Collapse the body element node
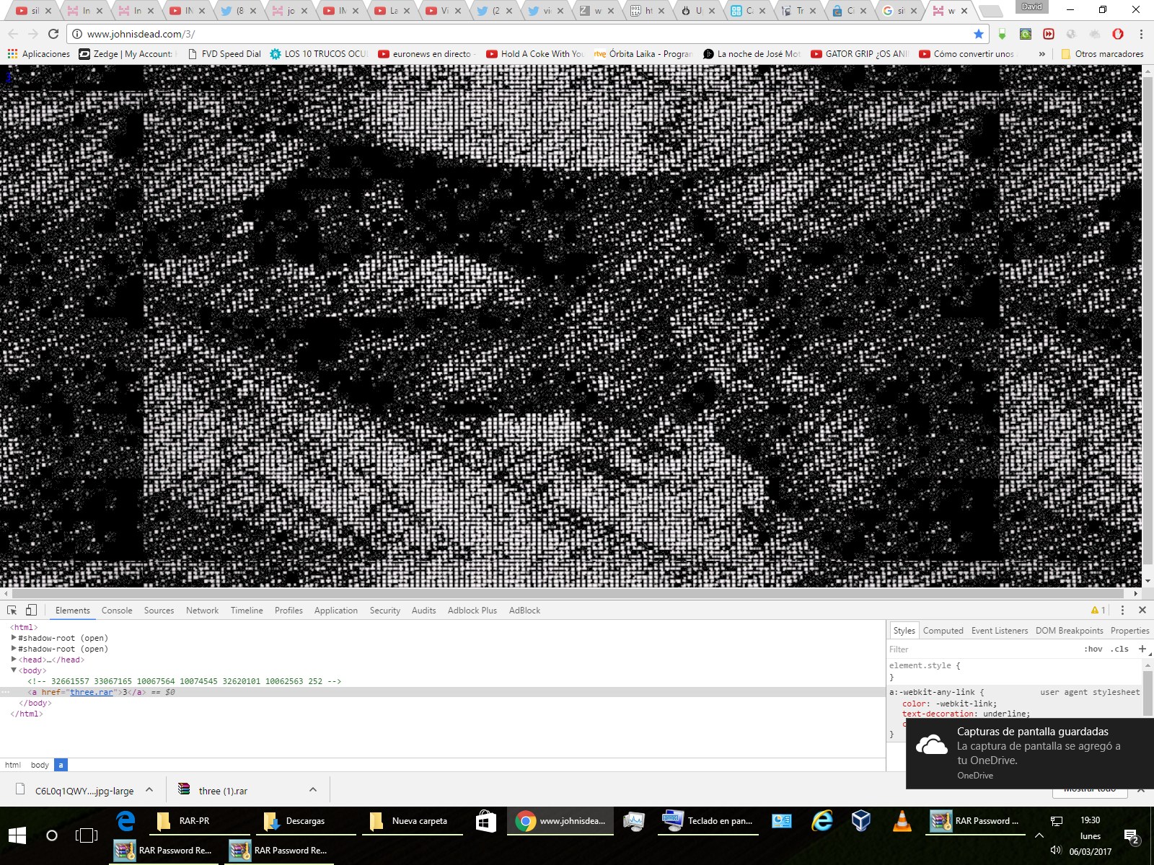 click(x=14, y=670)
